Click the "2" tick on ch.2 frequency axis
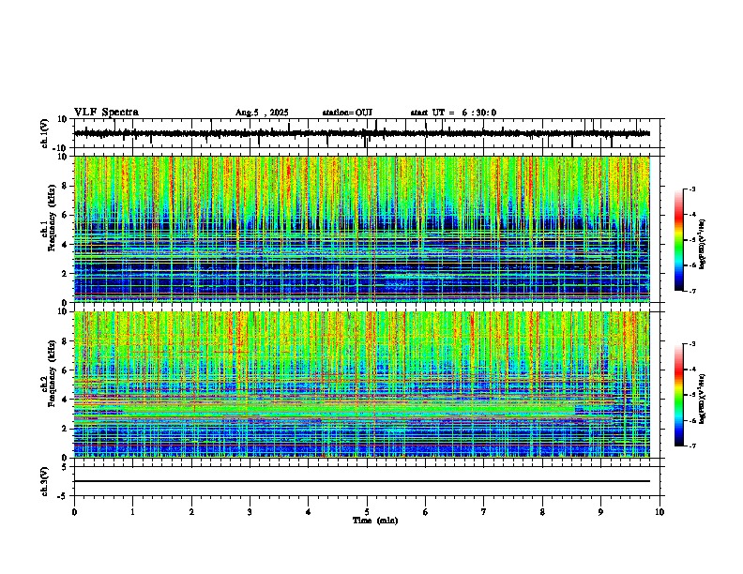Image resolution: width=743 pixels, height=574 pixels. point(65,428)
